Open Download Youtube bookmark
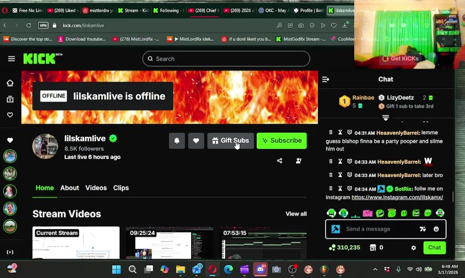 [81, 39]
